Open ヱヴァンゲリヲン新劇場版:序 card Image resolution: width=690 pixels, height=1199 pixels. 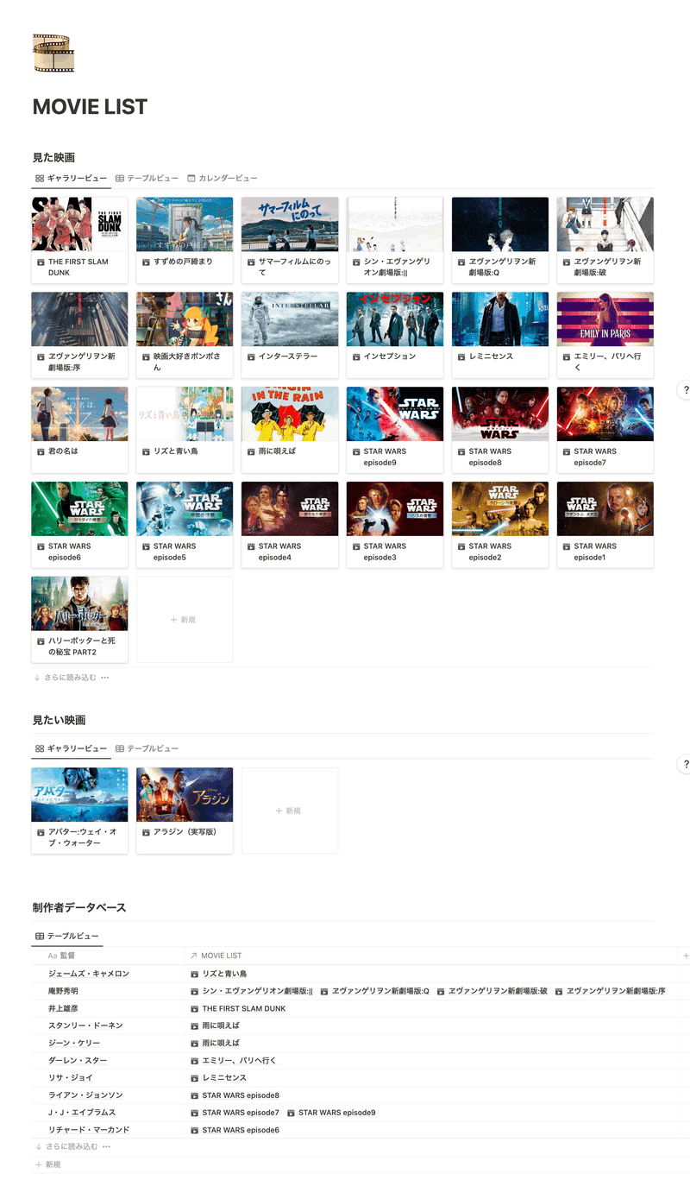point(79,335)
